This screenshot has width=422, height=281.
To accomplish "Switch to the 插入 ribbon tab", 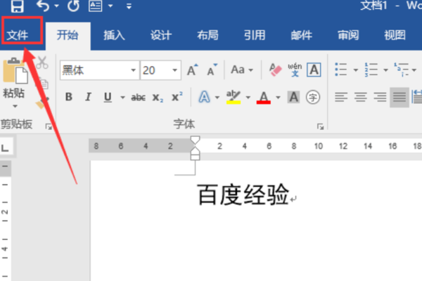I will 114,35.
